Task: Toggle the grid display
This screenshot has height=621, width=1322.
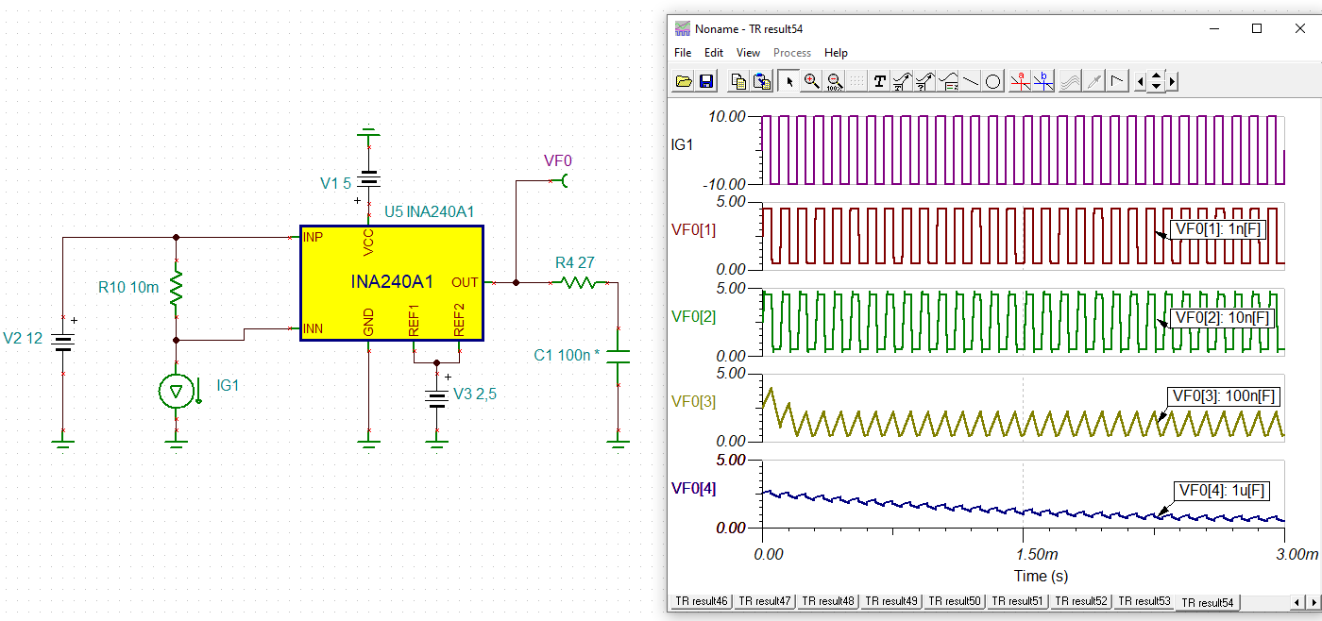Action: 856,81
